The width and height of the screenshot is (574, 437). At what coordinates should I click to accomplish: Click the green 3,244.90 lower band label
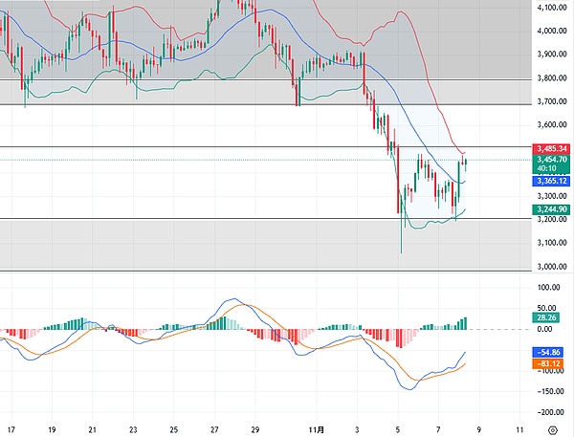(552, 208)
